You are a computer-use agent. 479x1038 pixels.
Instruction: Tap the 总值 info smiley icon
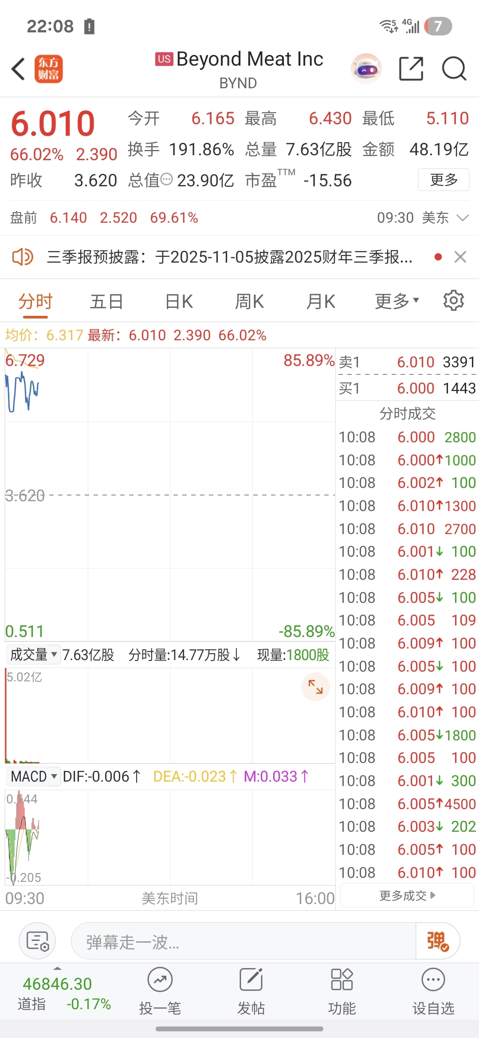(166, 179)
